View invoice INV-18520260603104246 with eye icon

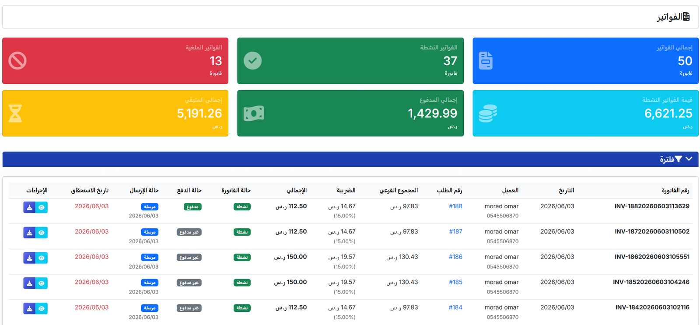(42, 283)
